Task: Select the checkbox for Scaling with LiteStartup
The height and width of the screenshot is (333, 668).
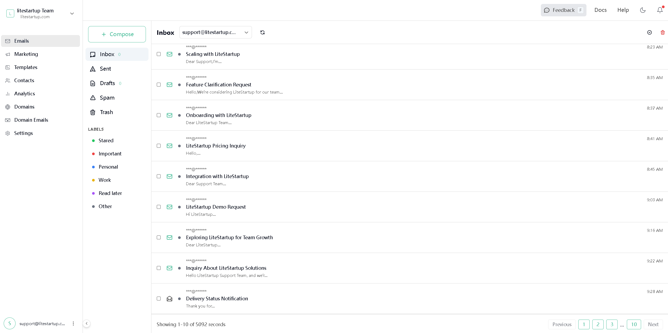Action: coord(159,54)
